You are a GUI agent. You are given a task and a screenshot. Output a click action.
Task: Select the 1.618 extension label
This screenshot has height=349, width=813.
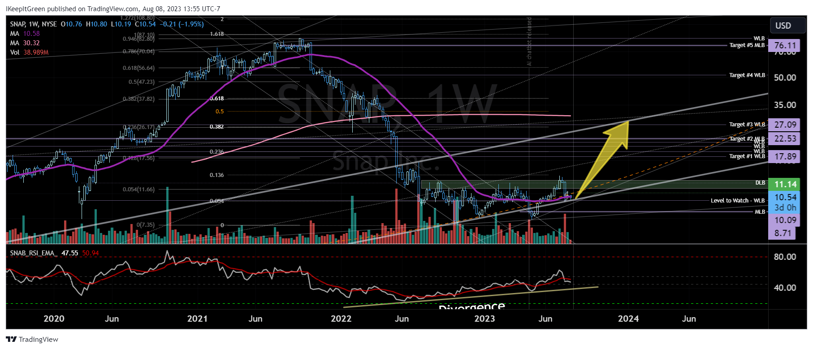pyautogui.click(x=216, y=34)
